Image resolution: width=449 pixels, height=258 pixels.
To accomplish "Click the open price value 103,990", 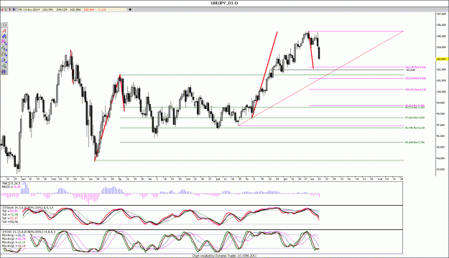I will [x=47, y=9].
